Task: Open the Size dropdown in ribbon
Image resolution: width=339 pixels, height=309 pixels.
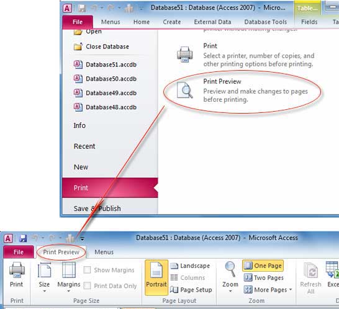Action: [x=44, y=278]
